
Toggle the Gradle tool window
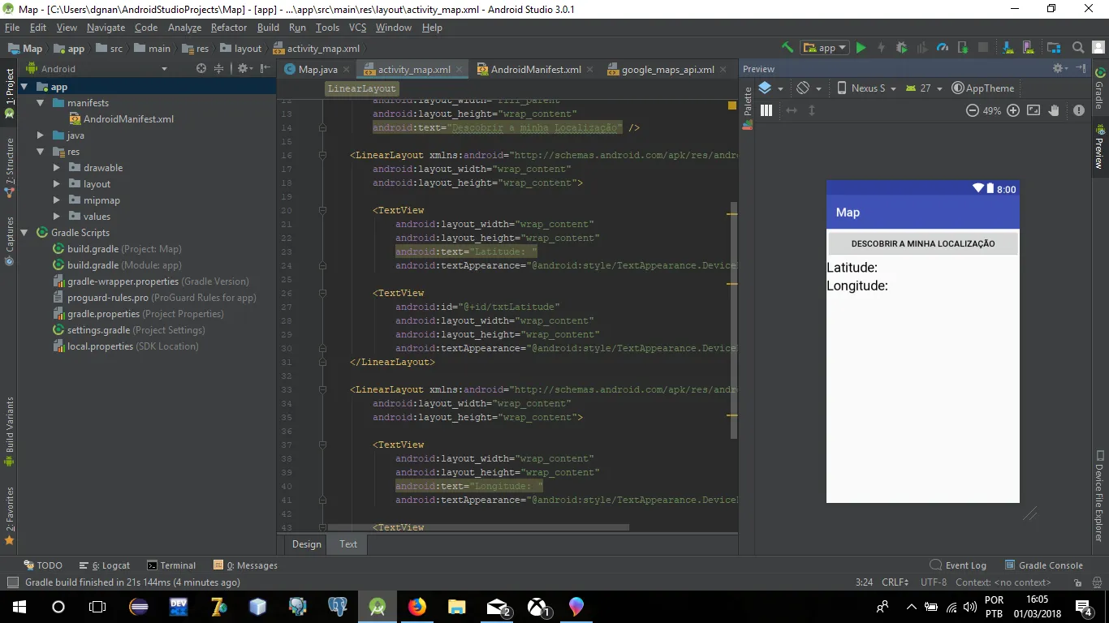point(1100,89)
